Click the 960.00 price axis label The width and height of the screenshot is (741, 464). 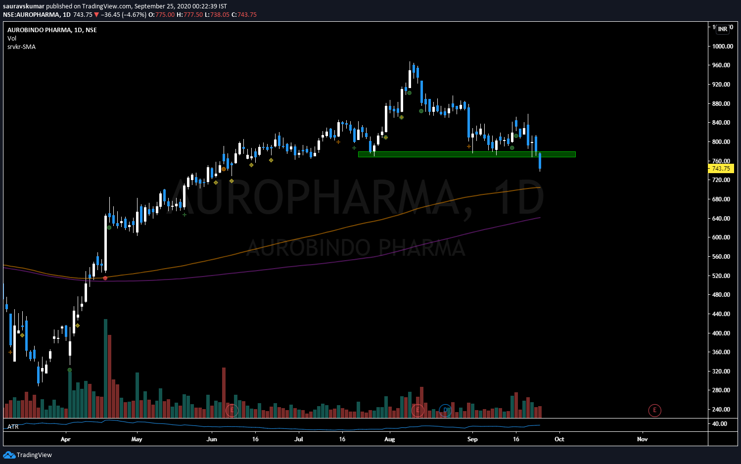click(721, 65)
